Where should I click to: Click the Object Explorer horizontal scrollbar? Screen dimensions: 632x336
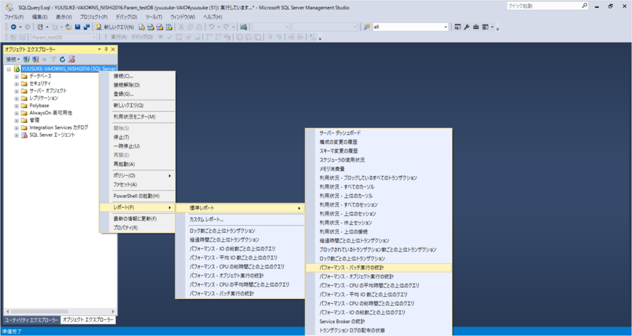pos(60,312)
